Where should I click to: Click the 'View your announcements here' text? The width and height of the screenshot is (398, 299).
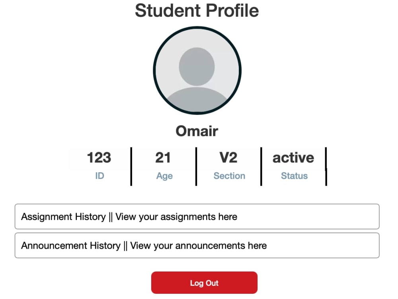tap(199, 246)
